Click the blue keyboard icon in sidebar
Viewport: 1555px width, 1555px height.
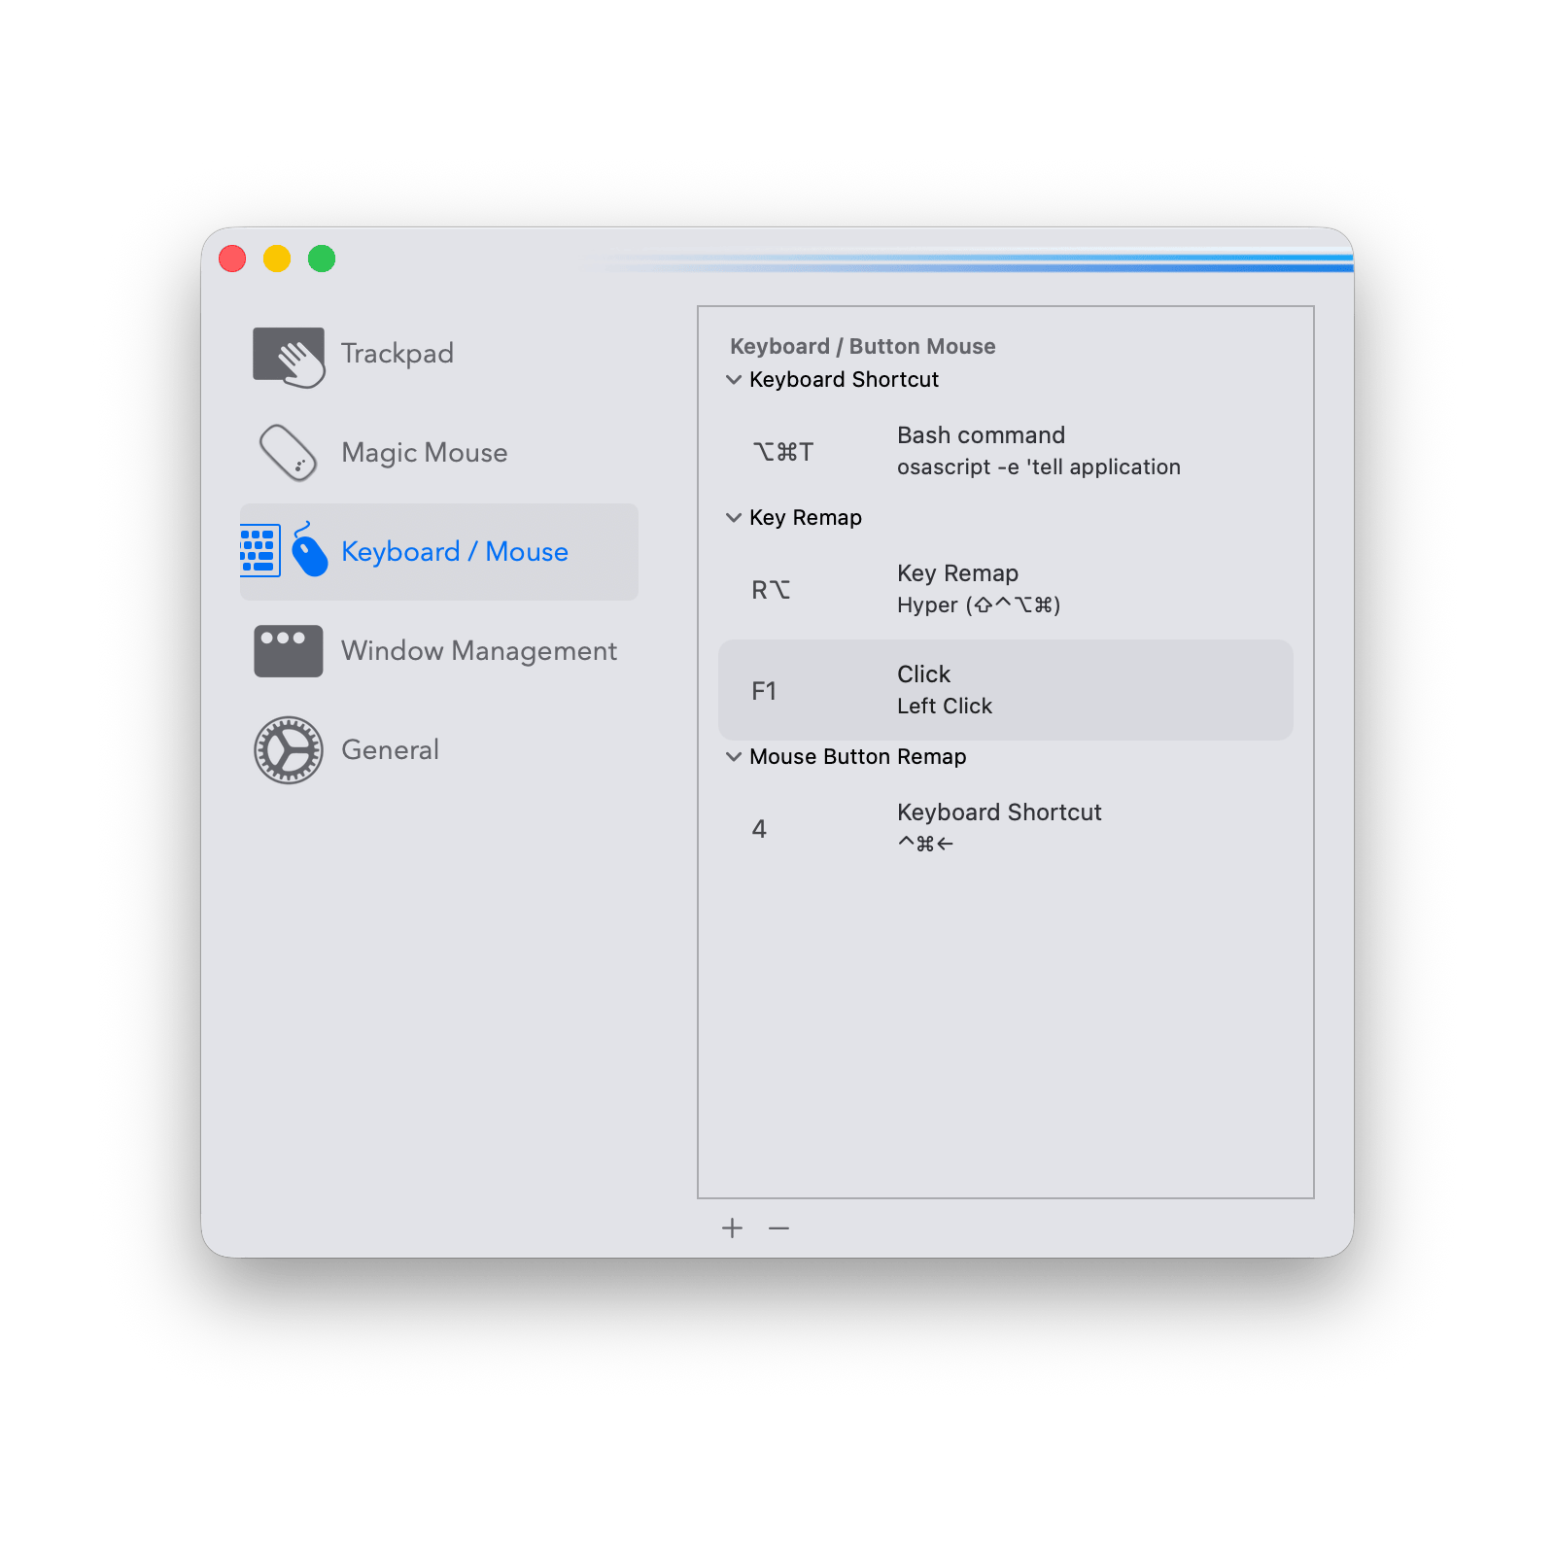tap(260, 551)
